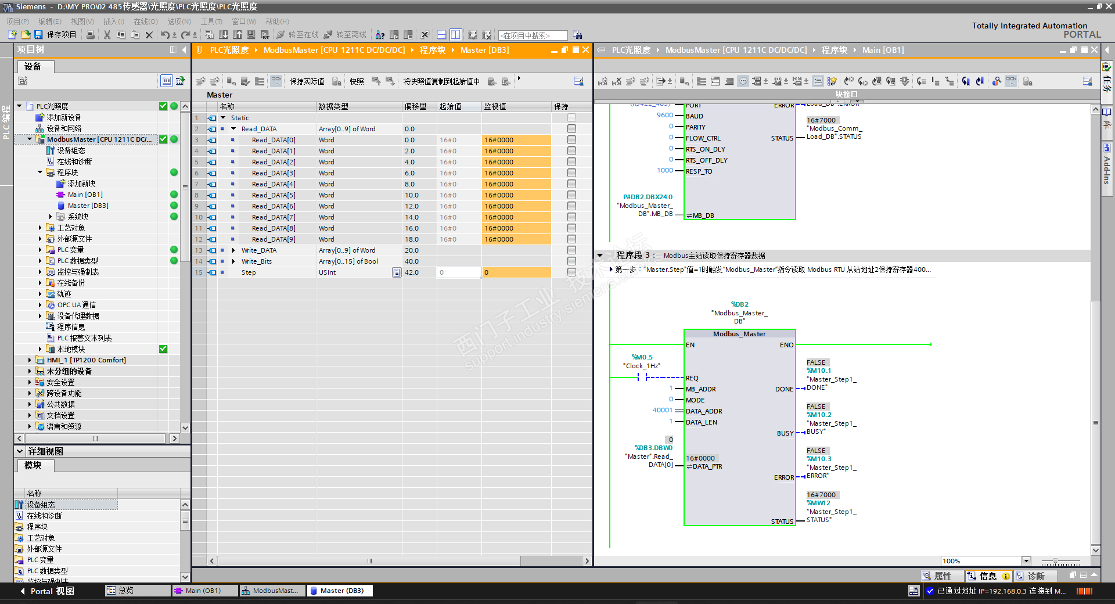
Task: Click the search in project input field
Action: [532, 35]
